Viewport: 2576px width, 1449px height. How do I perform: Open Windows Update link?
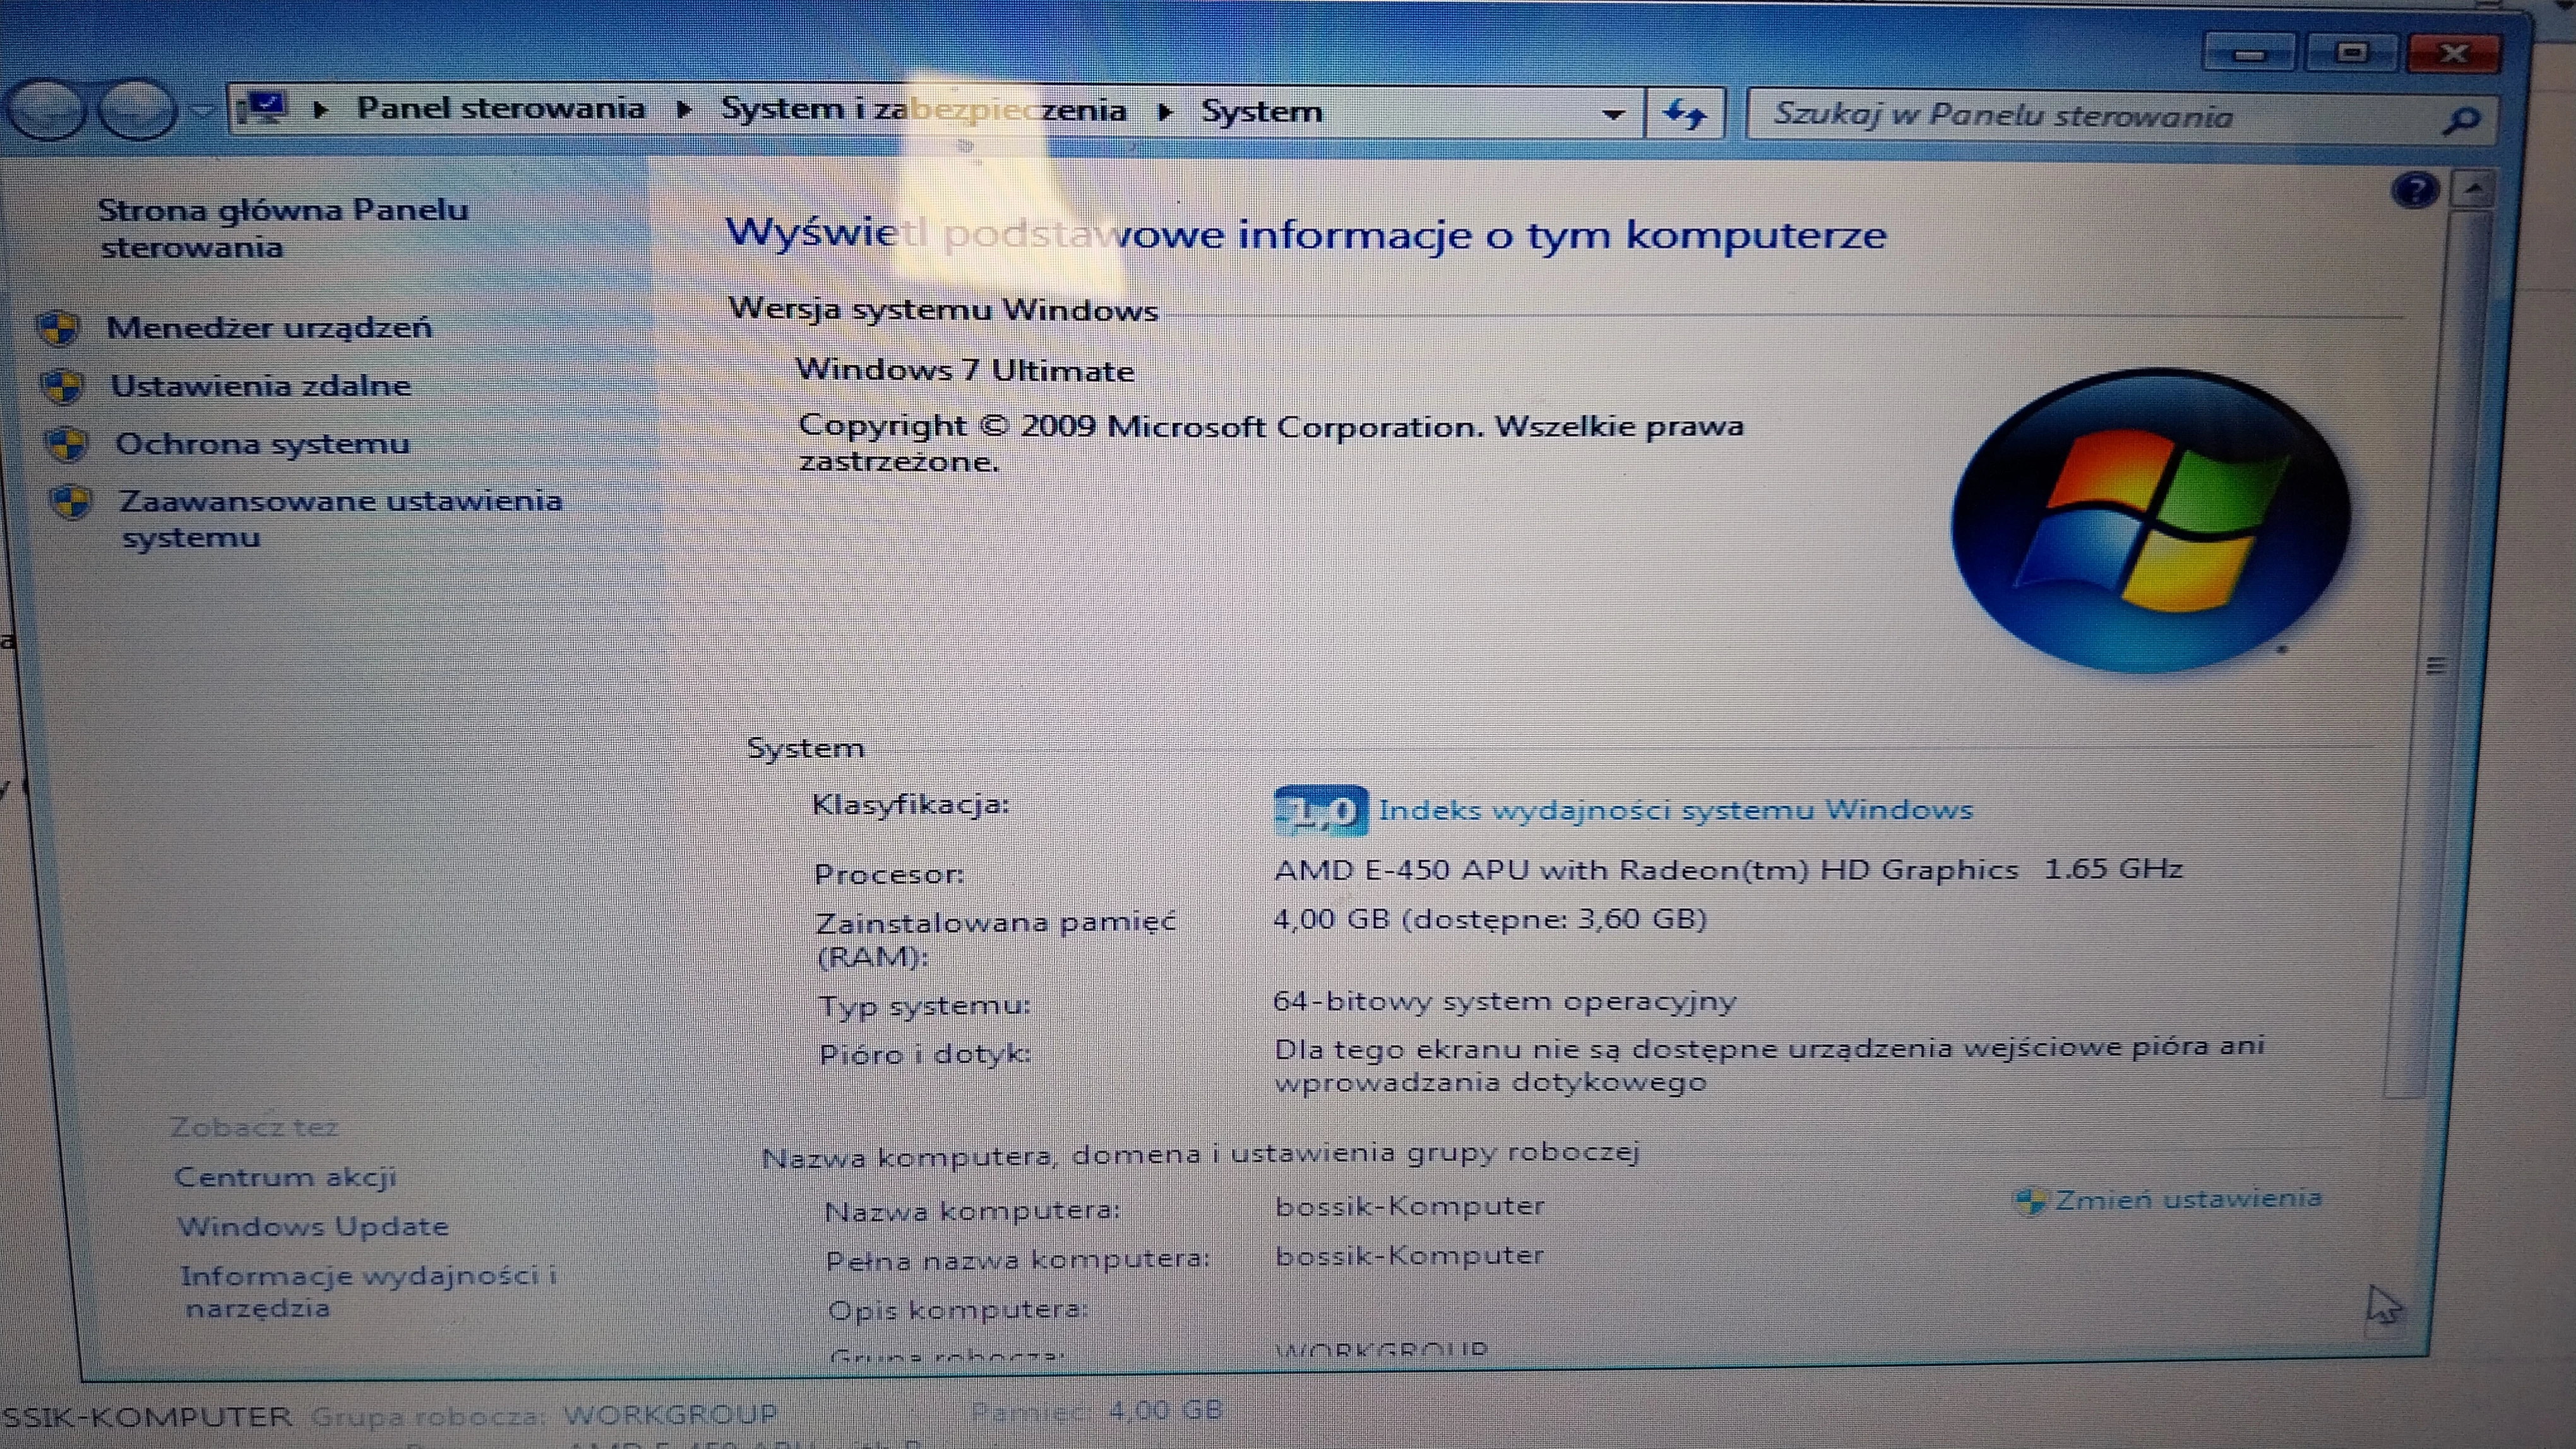point(313,1226)
